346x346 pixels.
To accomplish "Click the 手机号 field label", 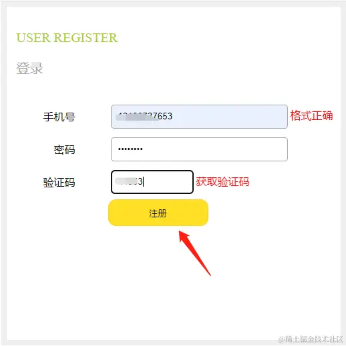I will pos(59,117).
